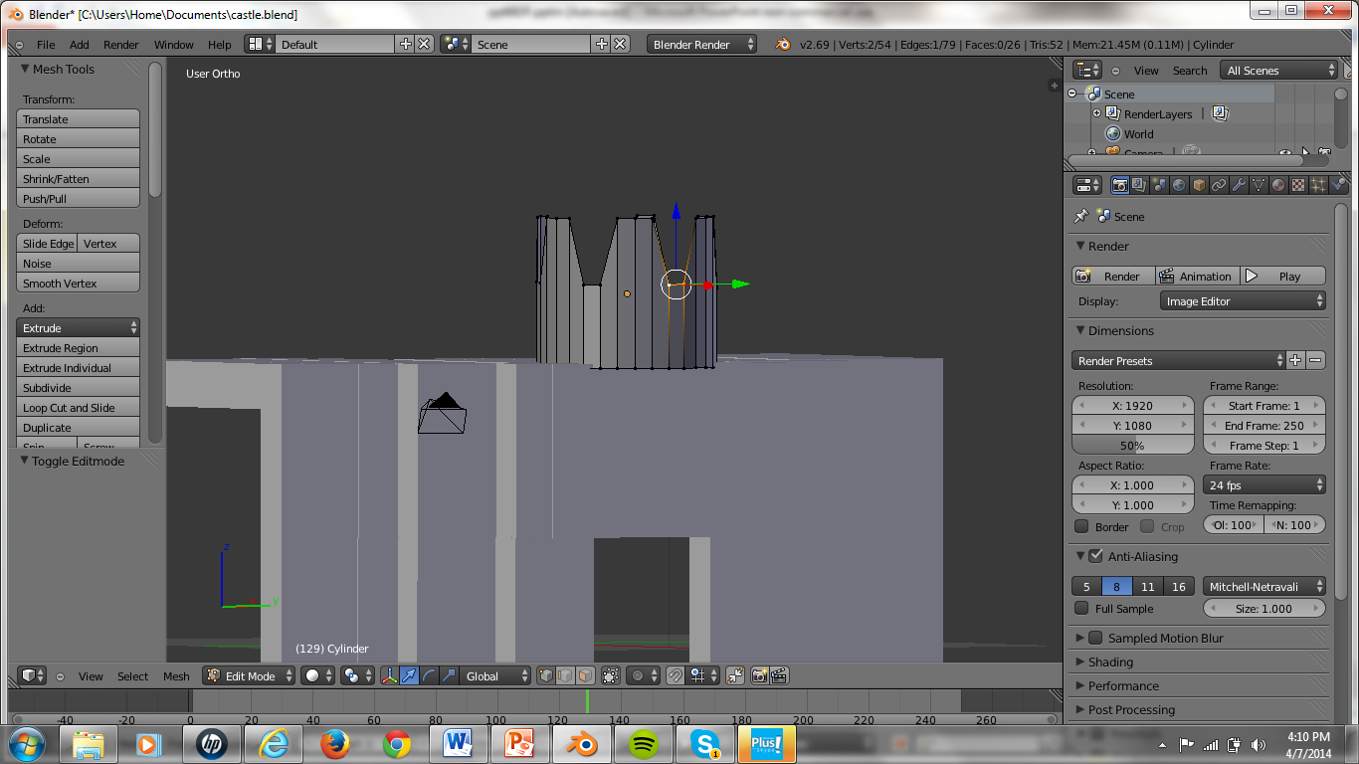The image size is (1359, 764).
Task: Switch to Edge select mode in the header
Action: tap(564, 675)
